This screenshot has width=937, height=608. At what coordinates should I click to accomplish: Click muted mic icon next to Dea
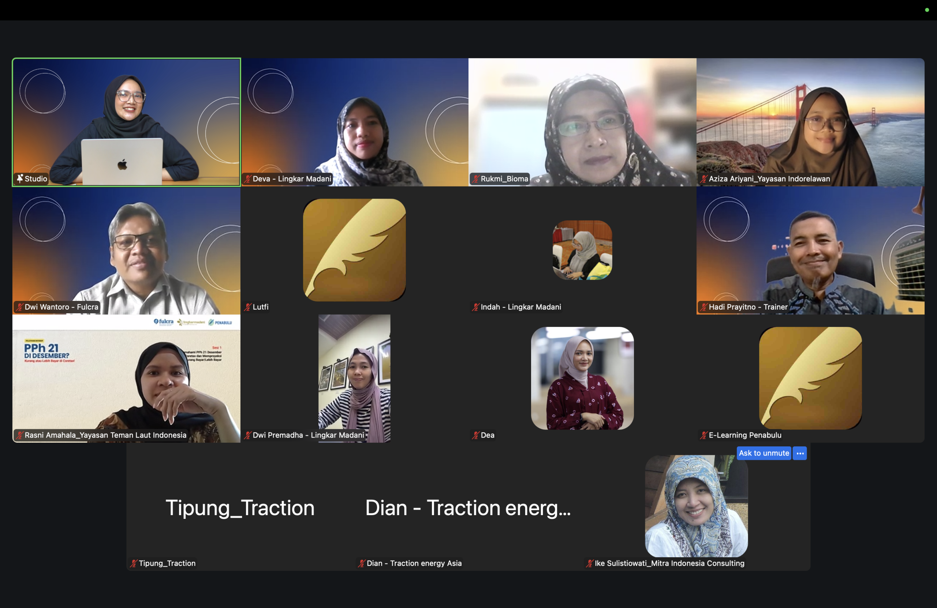click(x=475, y=435)
